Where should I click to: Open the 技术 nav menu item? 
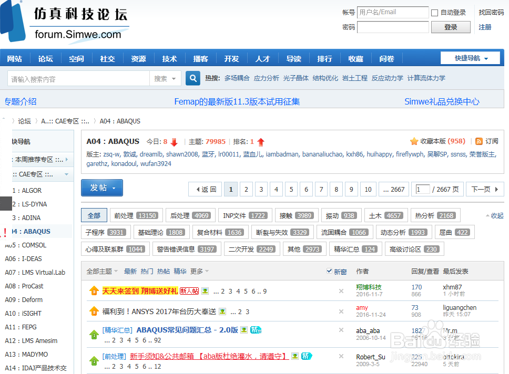click(x=169, y=59)
